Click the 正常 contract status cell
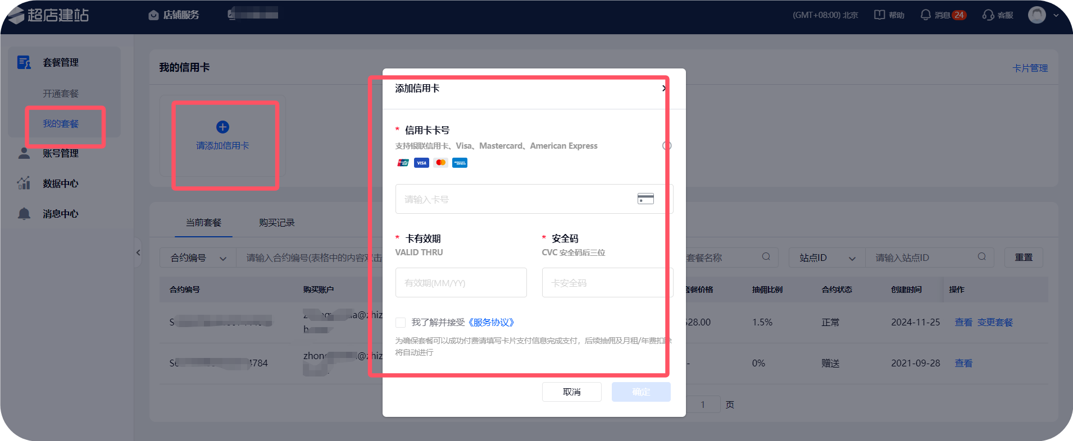 (830, 322)
